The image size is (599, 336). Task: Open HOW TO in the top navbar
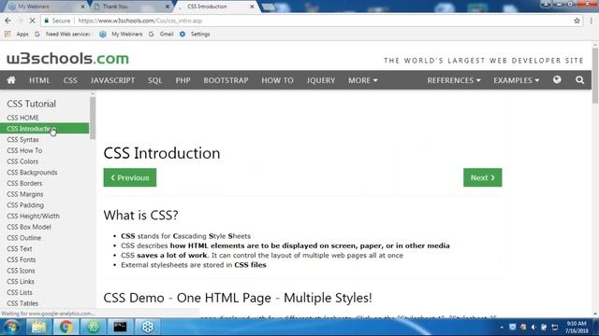(x=277, y=80)
